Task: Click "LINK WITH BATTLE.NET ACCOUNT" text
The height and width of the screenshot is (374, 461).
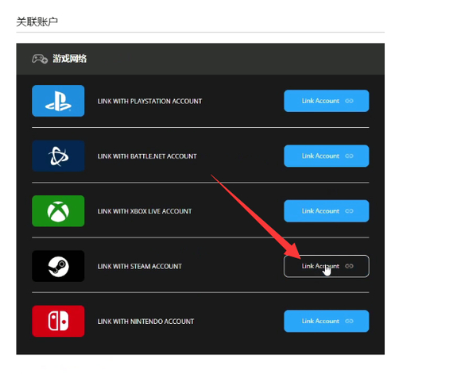Action: coord(147,156)
